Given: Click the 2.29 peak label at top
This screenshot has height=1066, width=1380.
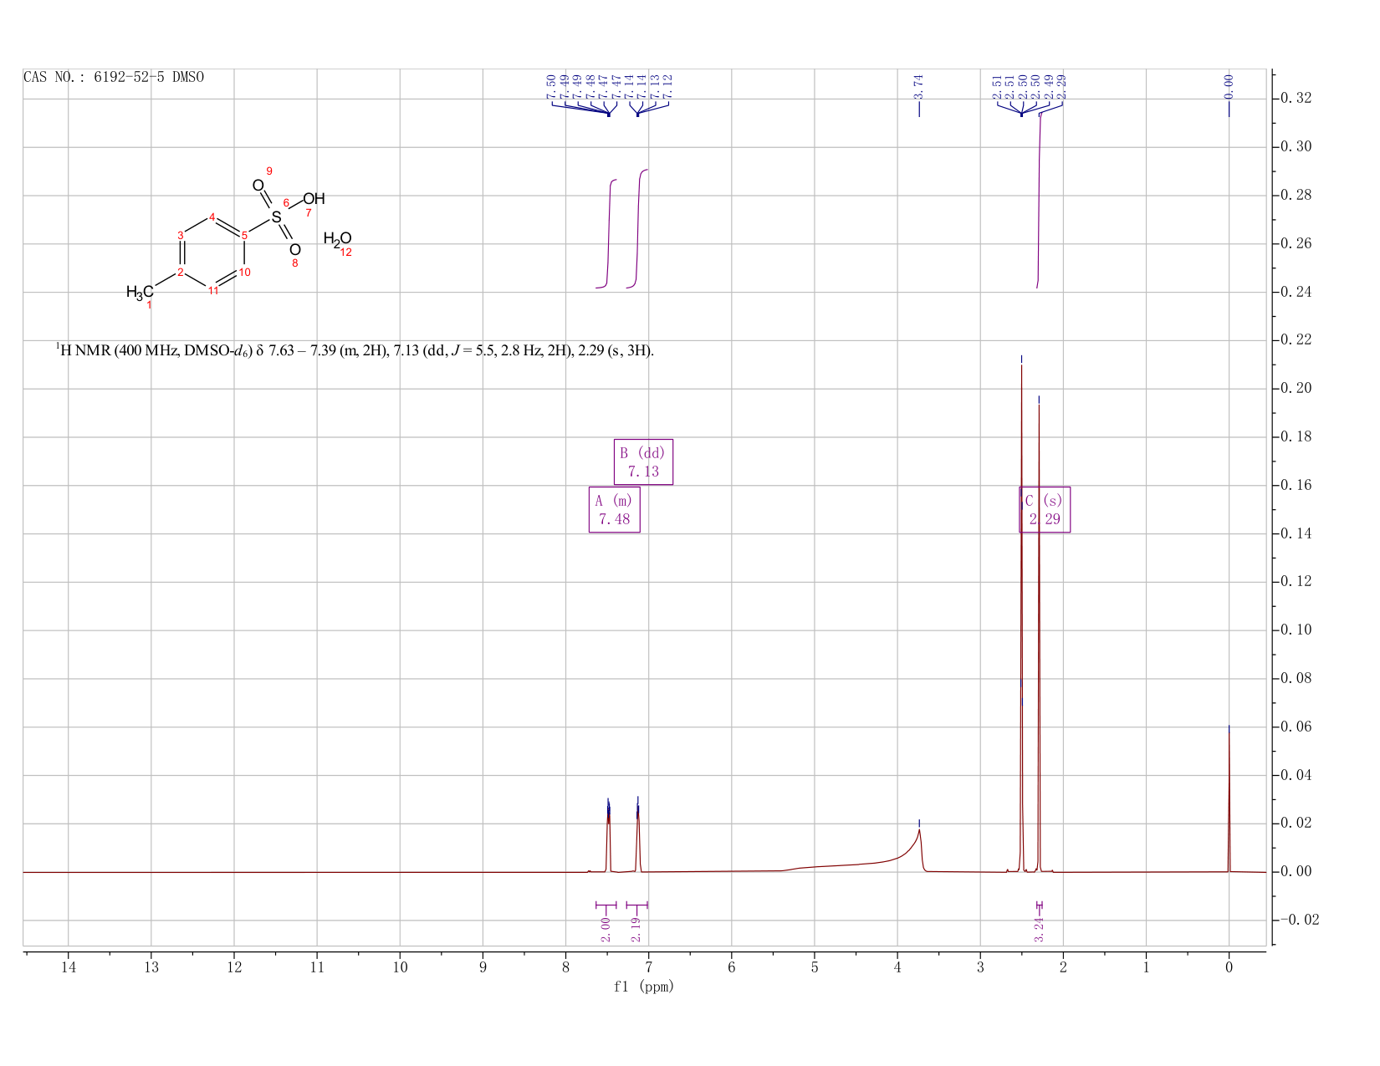Looking at the screenshot, I should point(1062,86).
